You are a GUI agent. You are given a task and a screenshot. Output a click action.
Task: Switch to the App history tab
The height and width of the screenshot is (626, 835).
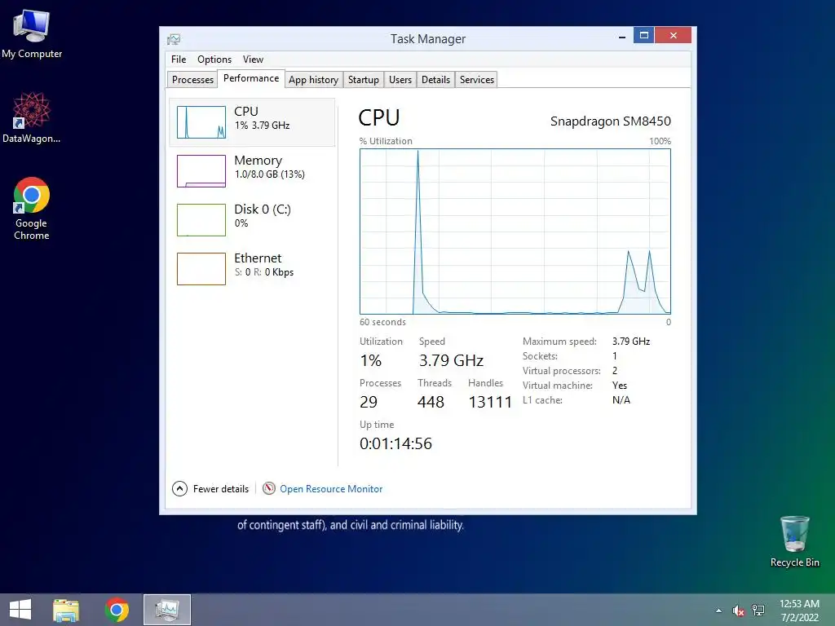click(313, 79)
